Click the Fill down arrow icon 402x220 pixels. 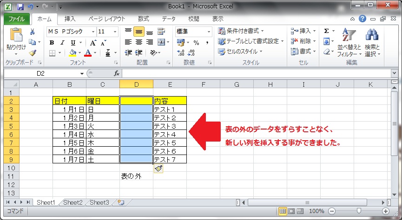(326, 41)
